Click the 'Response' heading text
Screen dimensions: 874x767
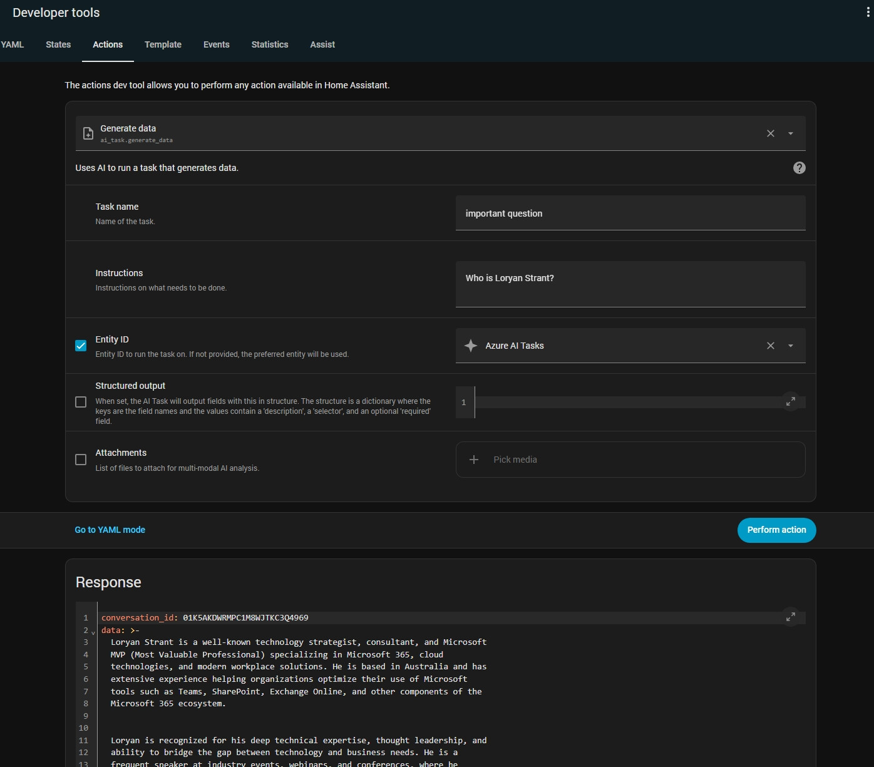pyautogui.click(x=108, y=582)
